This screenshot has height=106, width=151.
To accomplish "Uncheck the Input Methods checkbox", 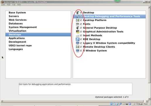I will pyautogui.click(x=81, y=35).
